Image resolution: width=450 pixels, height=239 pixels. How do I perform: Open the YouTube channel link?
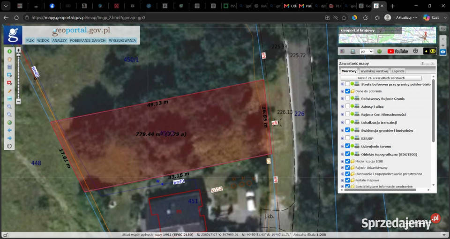click(x=397, y=52)
